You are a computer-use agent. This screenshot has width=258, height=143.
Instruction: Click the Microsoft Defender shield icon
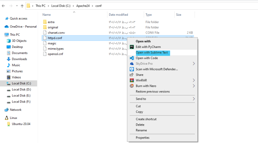(x=132, y=69)
